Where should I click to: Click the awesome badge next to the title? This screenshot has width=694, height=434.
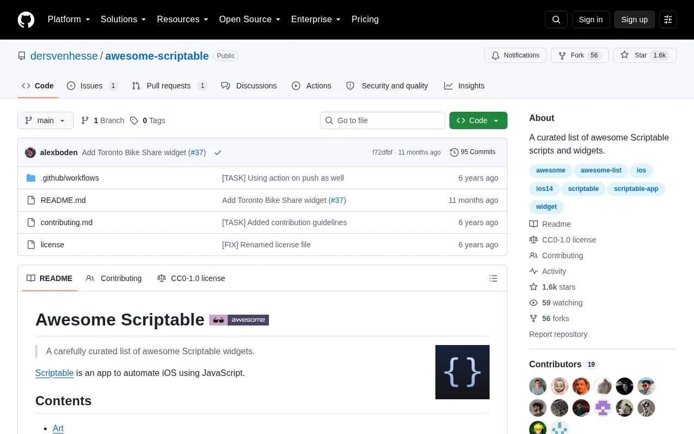point(239,320)
